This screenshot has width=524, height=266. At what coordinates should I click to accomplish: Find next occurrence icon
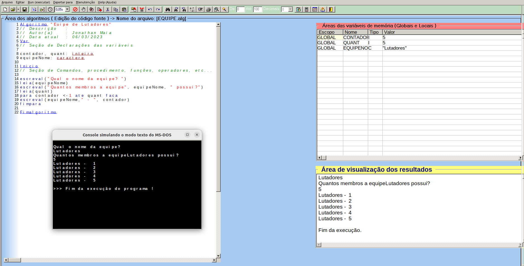pyautogui.click(x=176, y=9)
